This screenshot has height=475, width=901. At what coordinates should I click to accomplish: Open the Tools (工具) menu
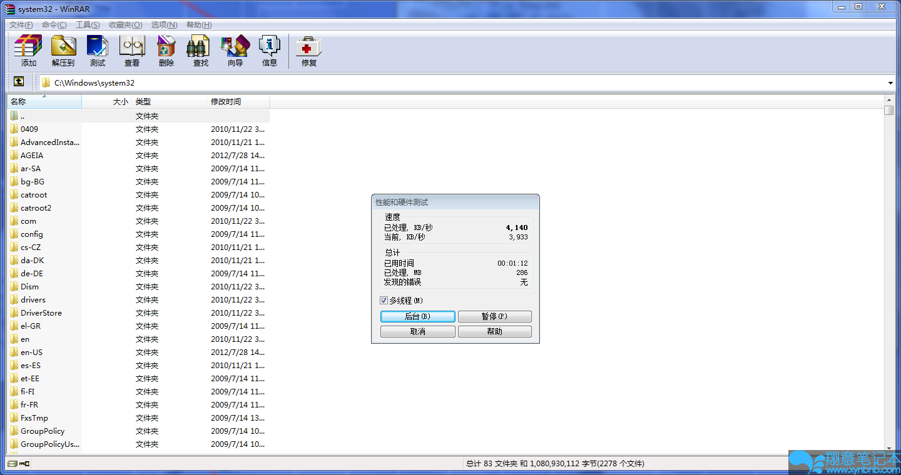[88, 25]
